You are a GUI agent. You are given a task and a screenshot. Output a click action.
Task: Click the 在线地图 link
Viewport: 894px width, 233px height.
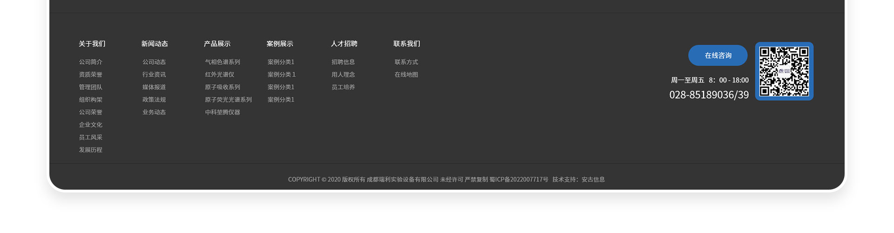point(406,75)
